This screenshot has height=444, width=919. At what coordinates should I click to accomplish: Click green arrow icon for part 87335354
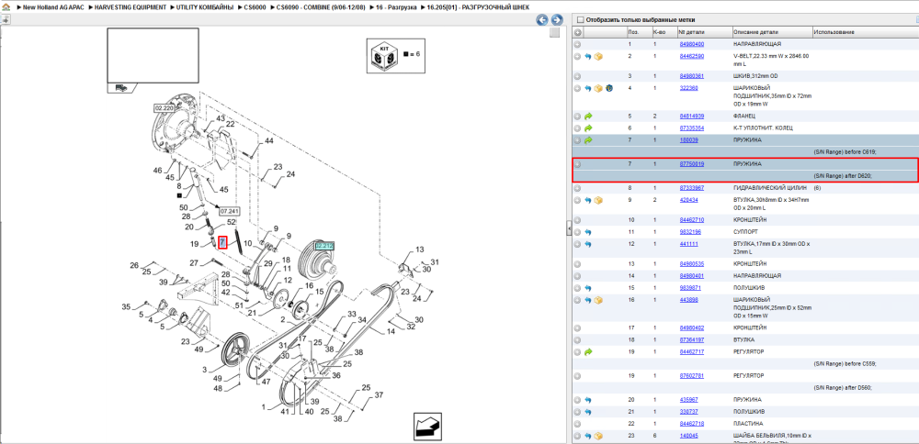(588, 128)
